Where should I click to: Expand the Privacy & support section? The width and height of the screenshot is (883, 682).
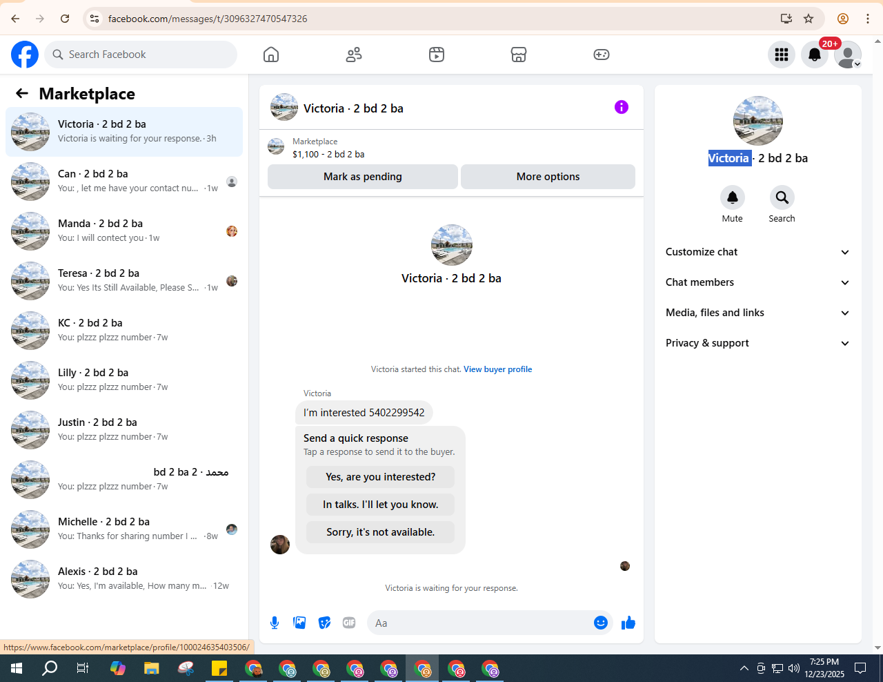[x=758, y=343]
